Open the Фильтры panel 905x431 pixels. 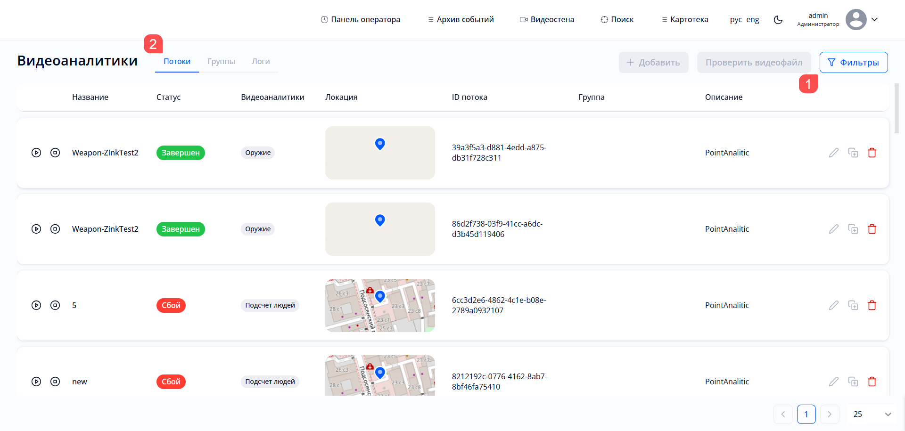pos(854,63)
